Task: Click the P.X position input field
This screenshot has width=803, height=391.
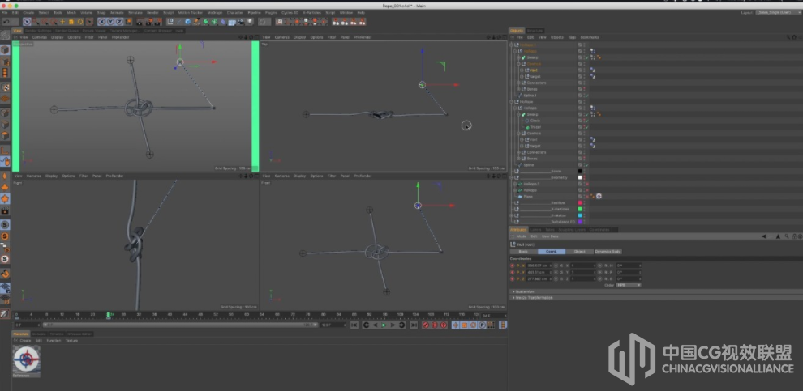Action: tap(538, 266)
